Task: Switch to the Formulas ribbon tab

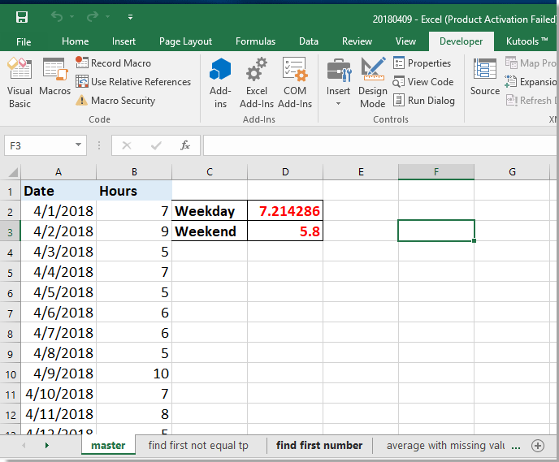Action: (x=255, y=41)
